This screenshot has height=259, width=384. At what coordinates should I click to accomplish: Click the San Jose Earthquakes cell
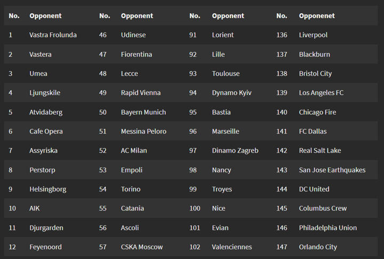pyautogui.click(x=332, y=170)
